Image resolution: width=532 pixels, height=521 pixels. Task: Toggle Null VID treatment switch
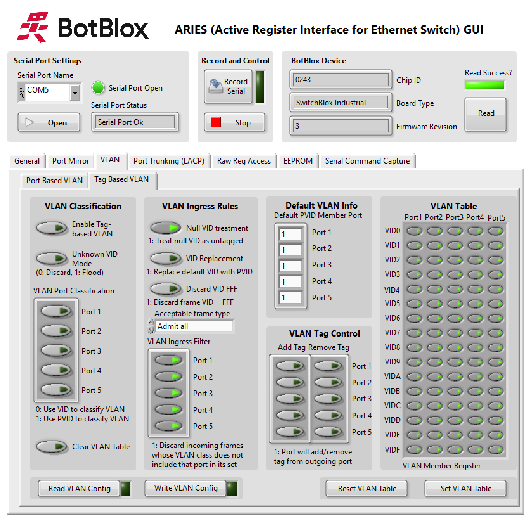[x=165, y=228]
